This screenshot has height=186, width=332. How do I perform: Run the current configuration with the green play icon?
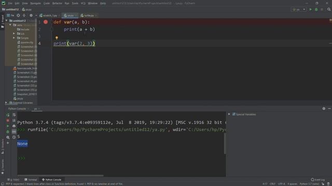[x=311, y=9]
